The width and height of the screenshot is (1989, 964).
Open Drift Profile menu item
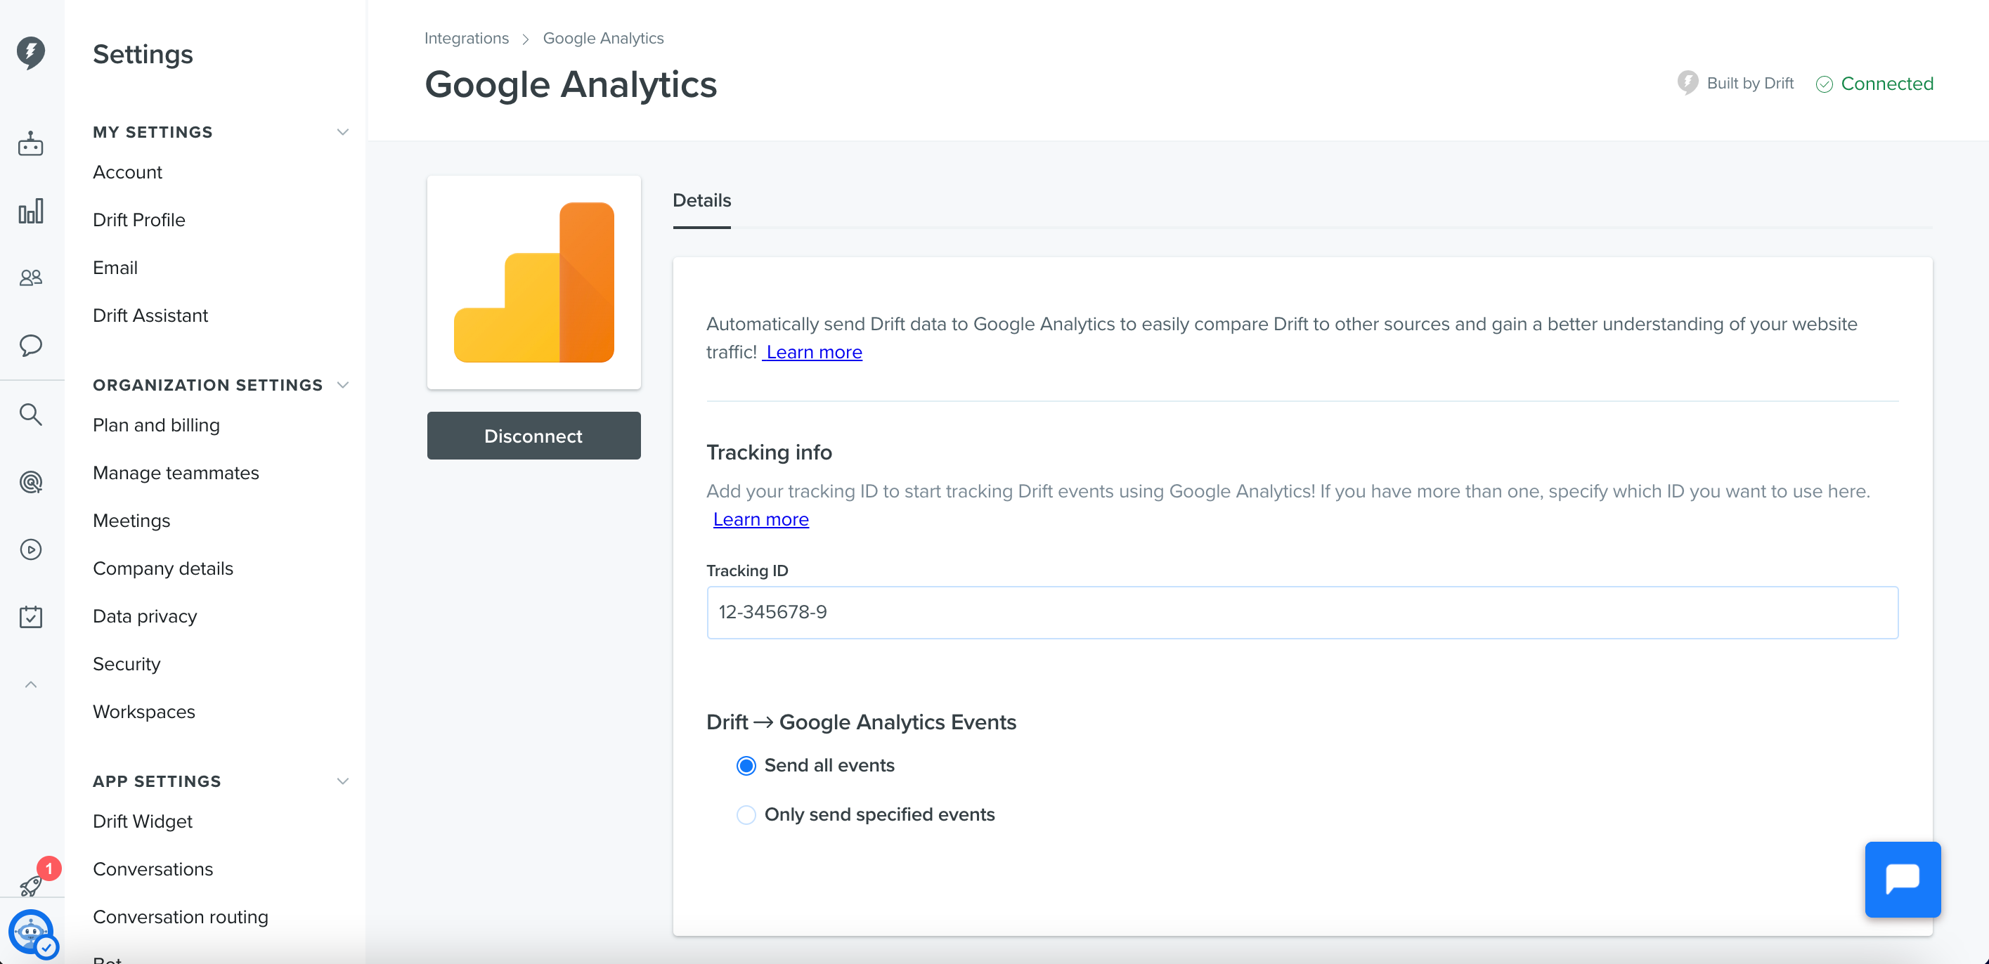click(139, 220)
